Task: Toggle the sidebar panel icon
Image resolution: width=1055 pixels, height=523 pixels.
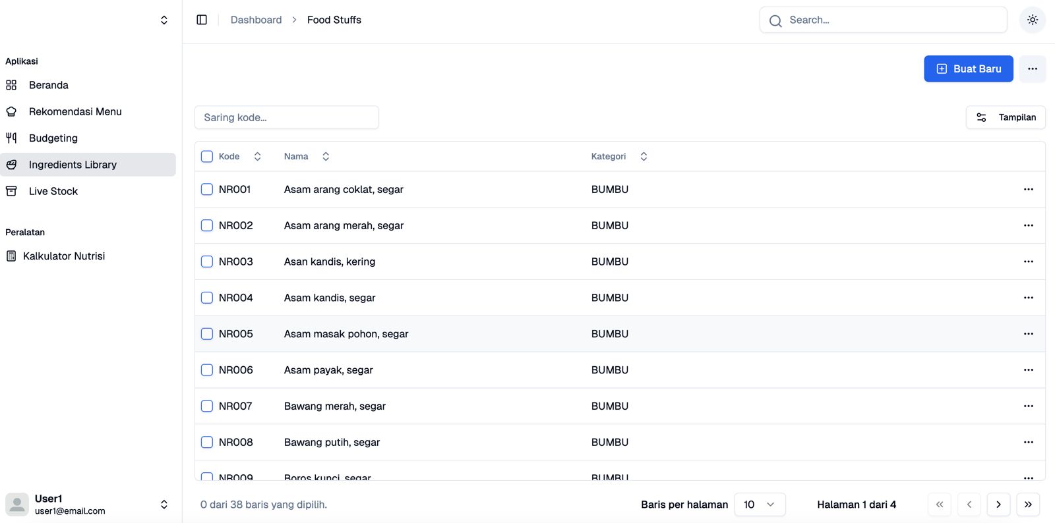Action: point(202,20)
